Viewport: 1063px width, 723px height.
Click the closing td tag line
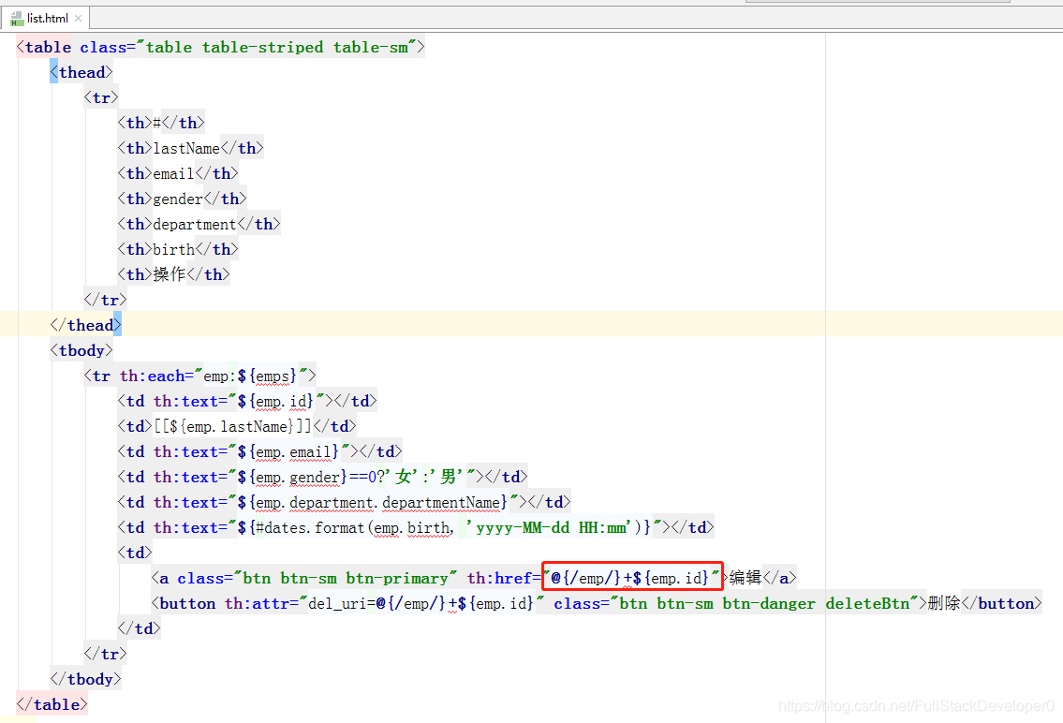click(139, 628)
